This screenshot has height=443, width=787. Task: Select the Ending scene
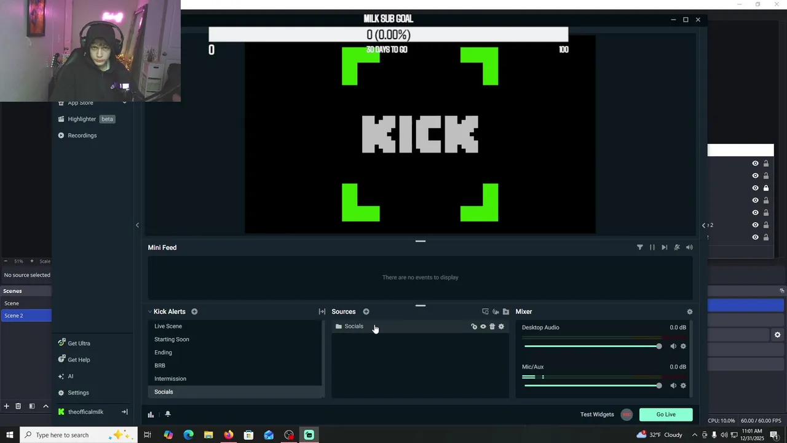[235, 353]
